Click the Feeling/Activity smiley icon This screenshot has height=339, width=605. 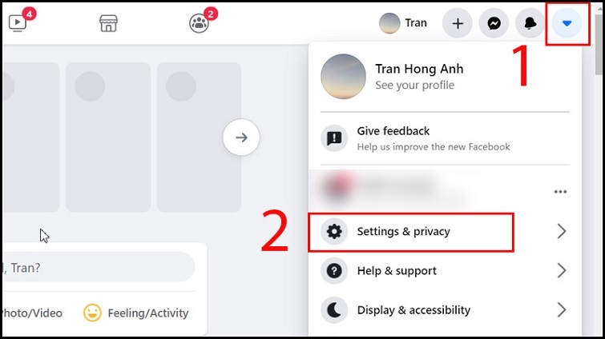pos(92,313)
